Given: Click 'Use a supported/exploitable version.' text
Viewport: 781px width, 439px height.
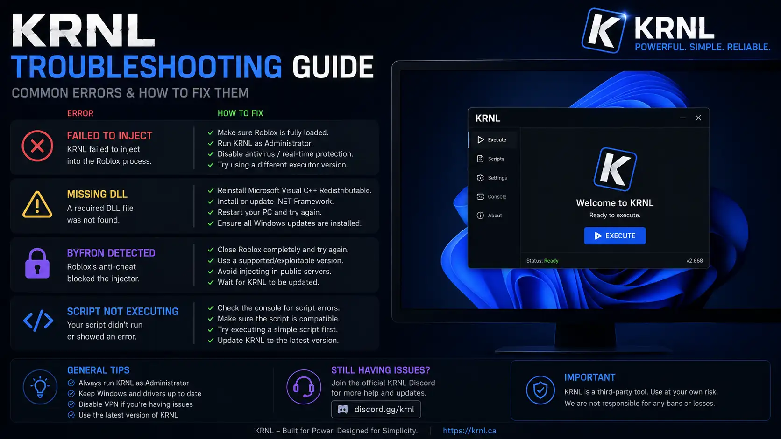Looking at the screenshot, I should [x=280, y=261].
